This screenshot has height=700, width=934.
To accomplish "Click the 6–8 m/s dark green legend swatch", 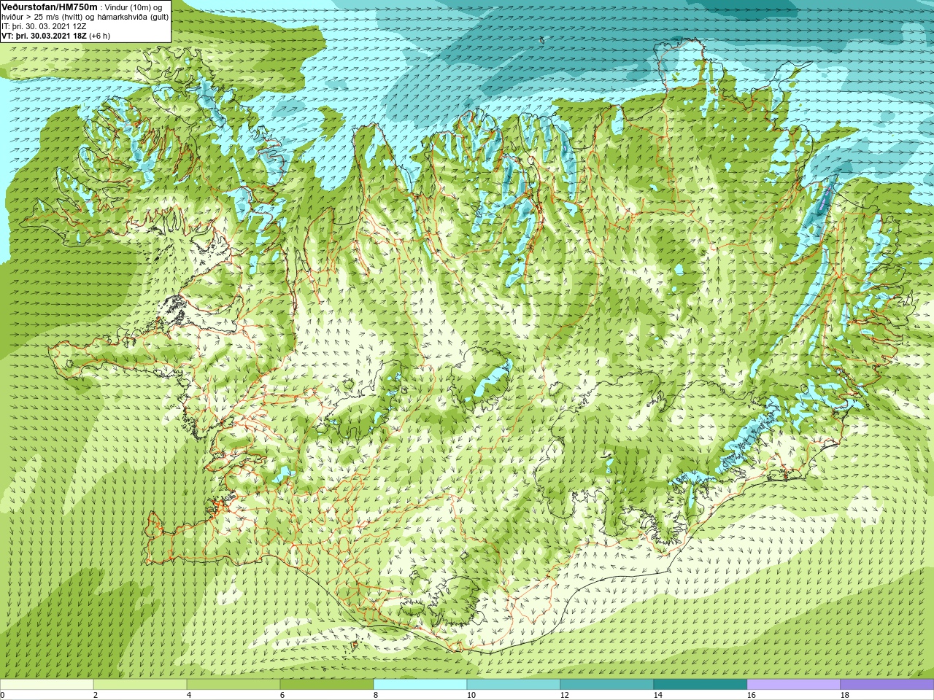I will pyautogui.click(x=327, y=685).
